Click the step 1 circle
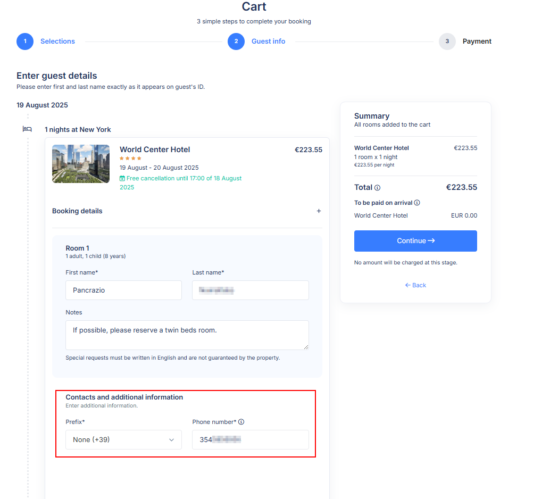This screenshot has width=550, height=499. point(25,41)
